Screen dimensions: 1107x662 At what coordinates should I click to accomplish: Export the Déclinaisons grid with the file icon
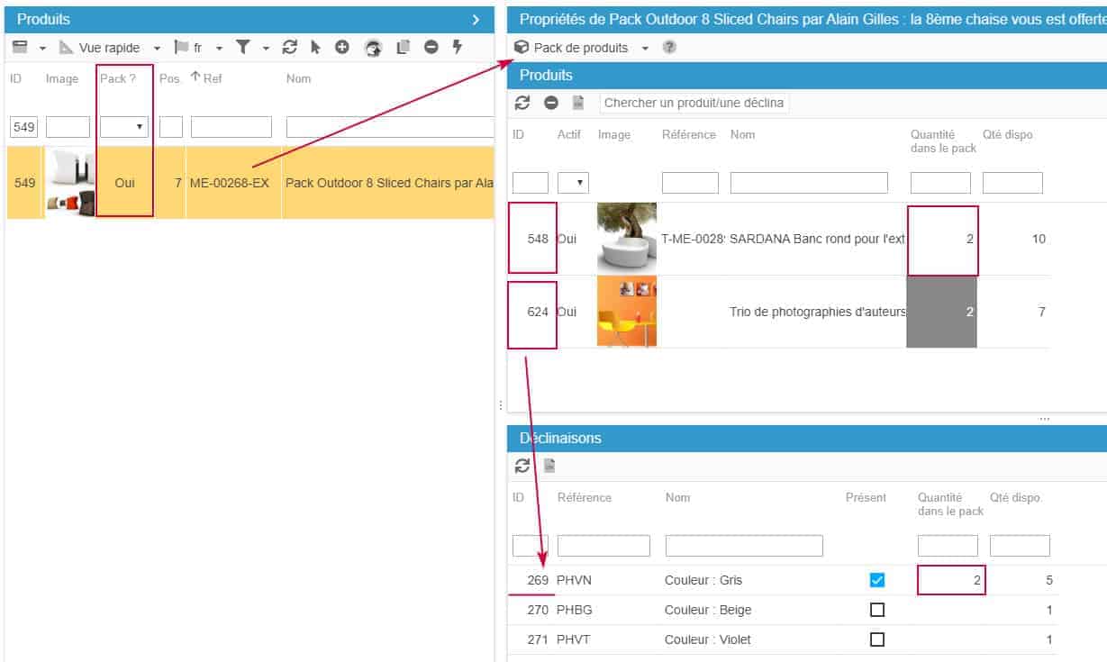point(549,466)
